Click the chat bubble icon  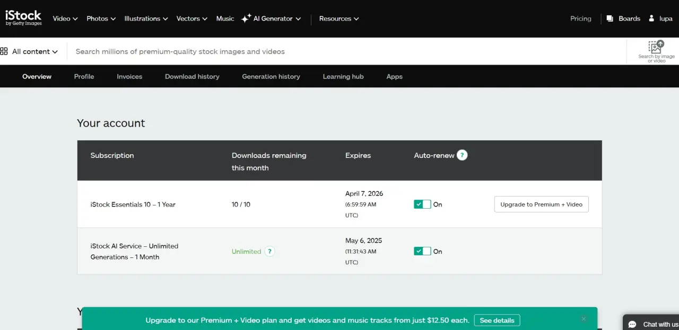(x=632, y=324)
